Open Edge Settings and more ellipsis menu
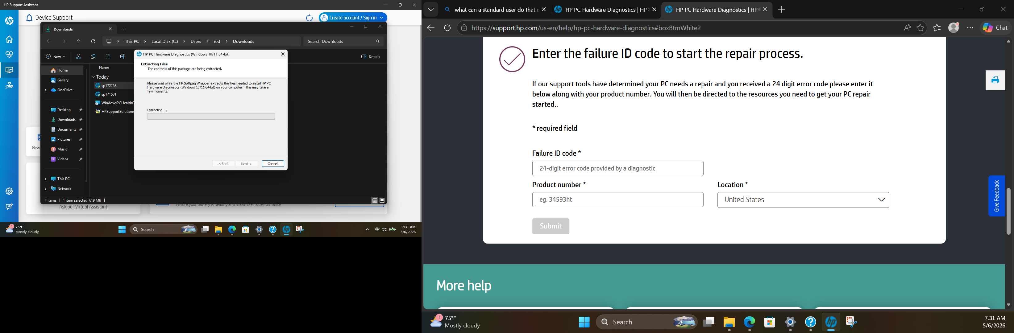The image size is (1014, 333). pos(970,28)
